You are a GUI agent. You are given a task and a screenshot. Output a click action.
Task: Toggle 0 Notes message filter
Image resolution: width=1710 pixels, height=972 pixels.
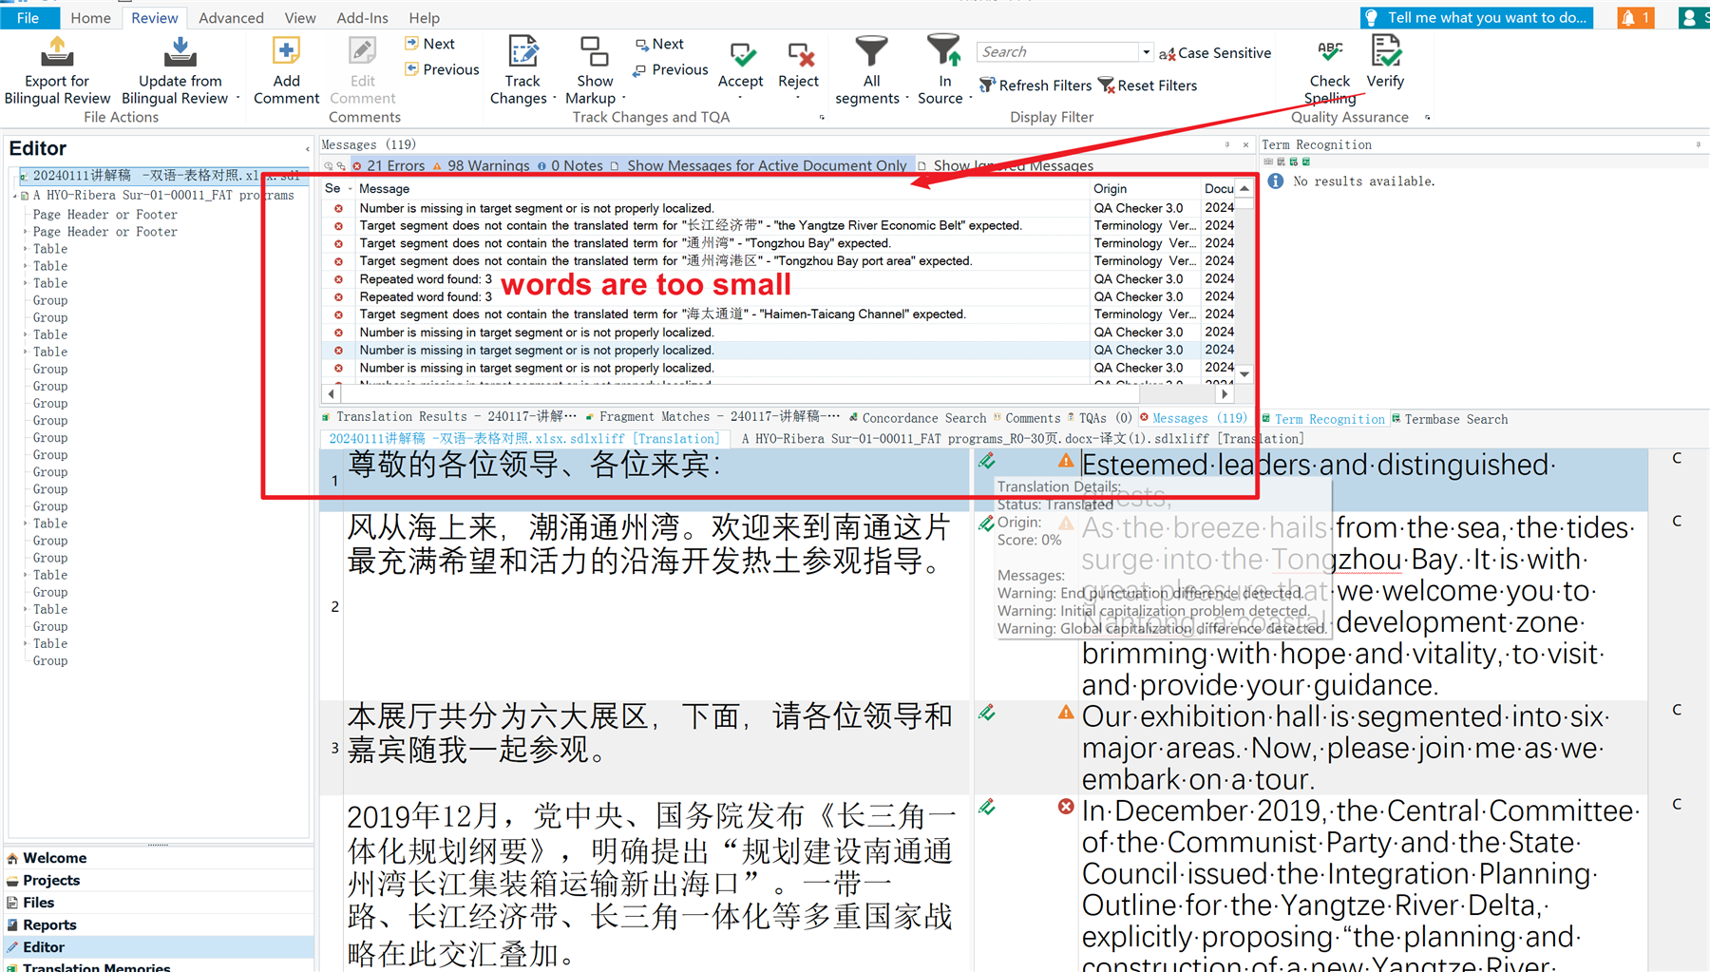point(570,165)
